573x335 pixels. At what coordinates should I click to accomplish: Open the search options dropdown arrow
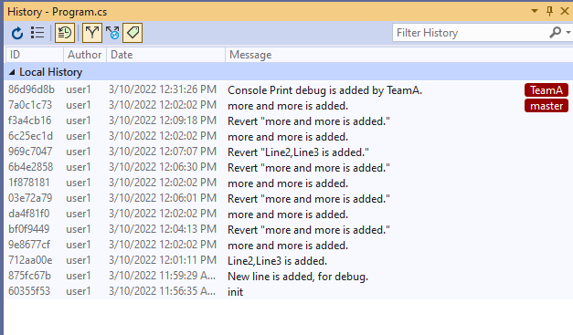point(568,33)
